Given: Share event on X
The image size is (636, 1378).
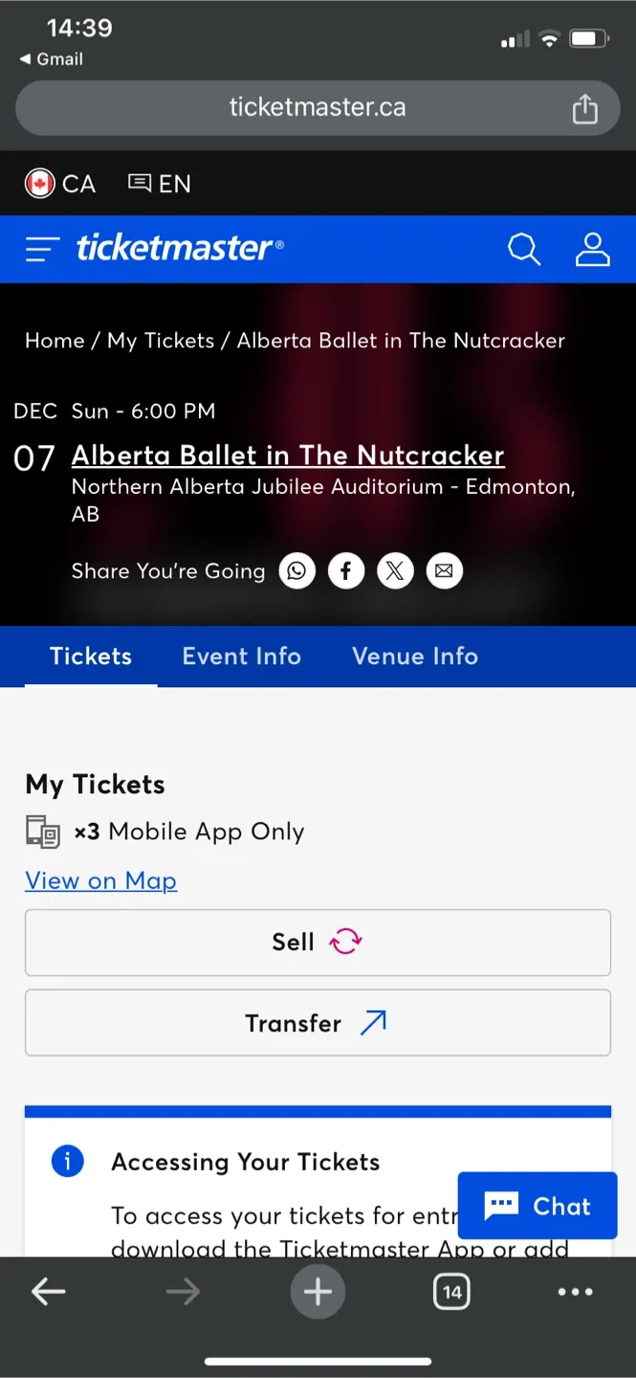Looking at the screenshot, I should click(395, 570).
